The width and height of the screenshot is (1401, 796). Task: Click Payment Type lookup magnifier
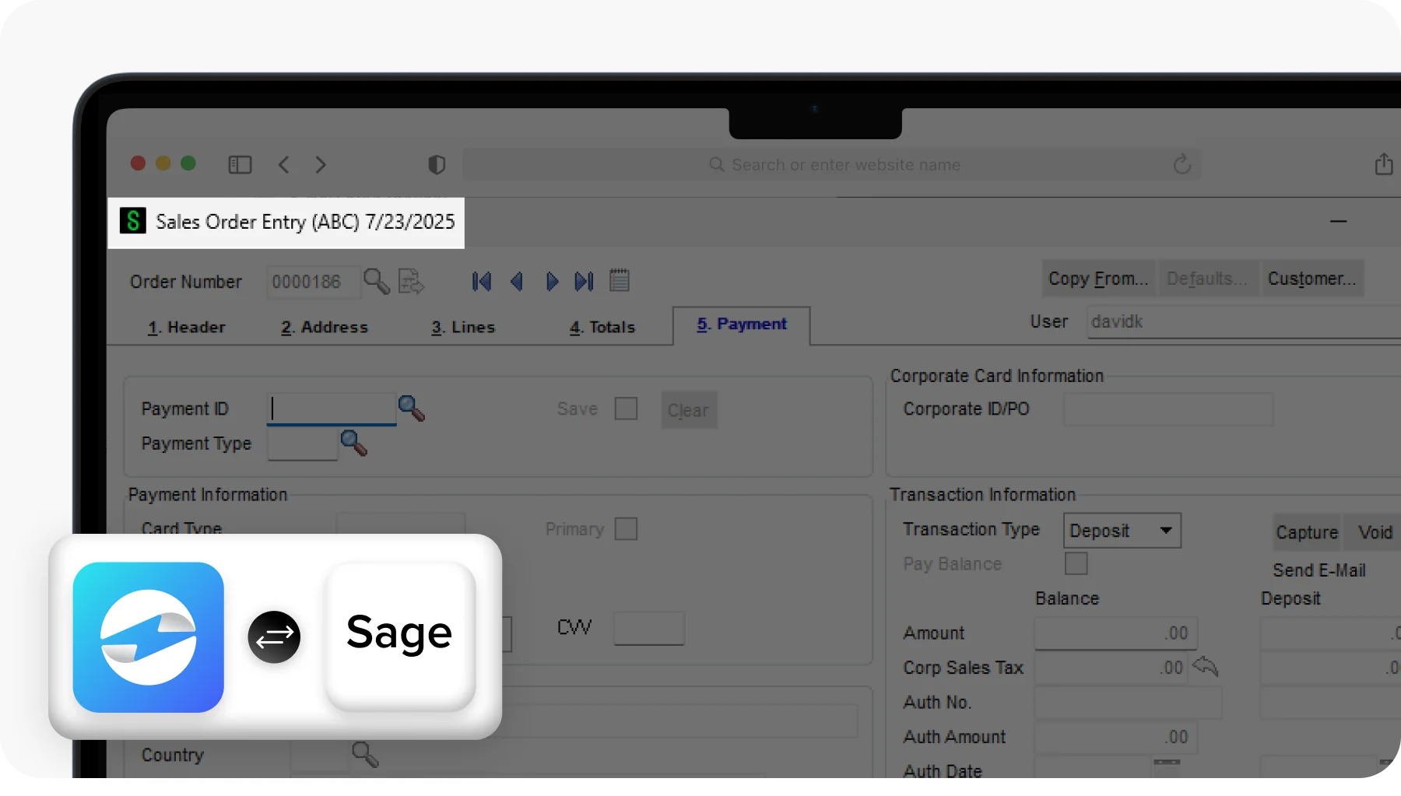click(x=354, y=443)
